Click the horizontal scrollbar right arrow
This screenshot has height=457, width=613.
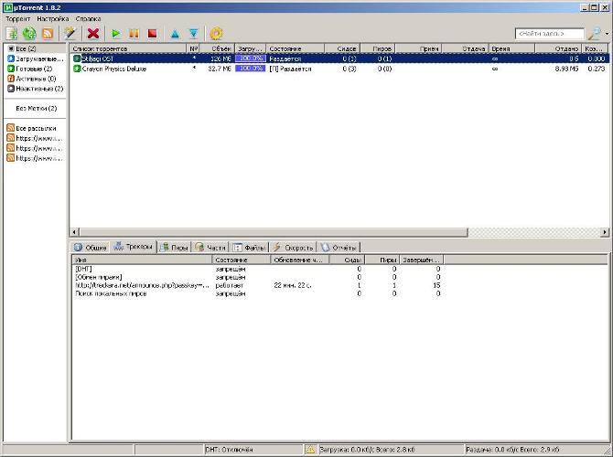(605, 232)
